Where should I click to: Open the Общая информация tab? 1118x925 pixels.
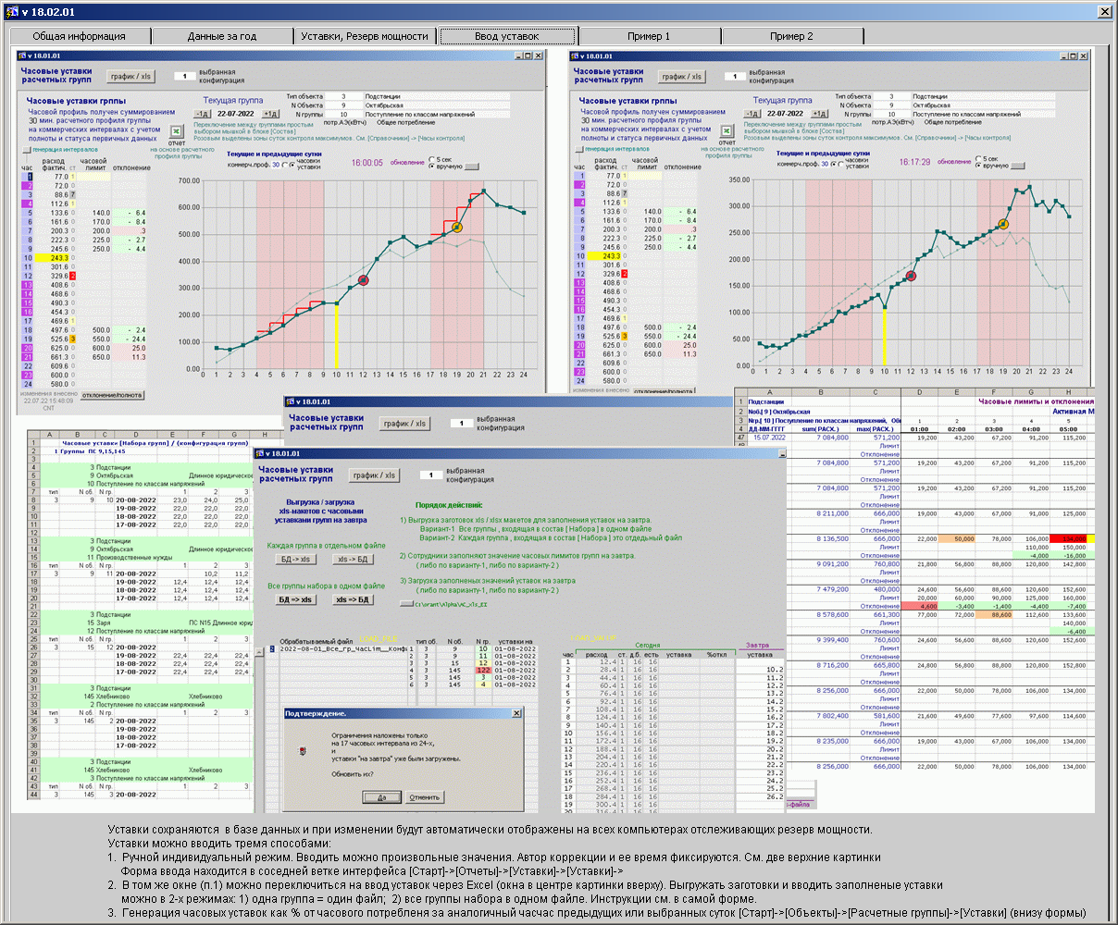tap(80, 36)
